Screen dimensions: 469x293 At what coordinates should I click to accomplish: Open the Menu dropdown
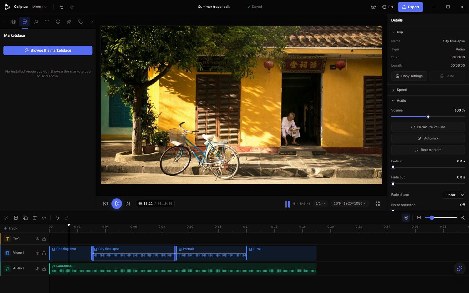[x=40, y=7]
